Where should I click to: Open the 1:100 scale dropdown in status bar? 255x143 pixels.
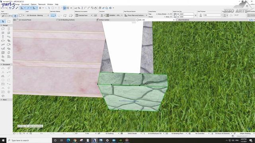click(x=87, y=133)
